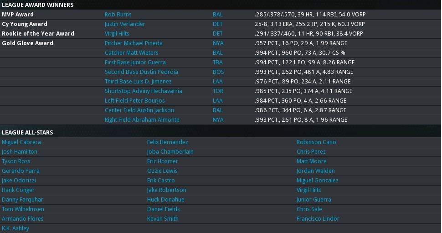442x233 pixels.
Task: Open catcher Matt Wieters' profile
Action: pyautogui.click(x=131, y=53)
